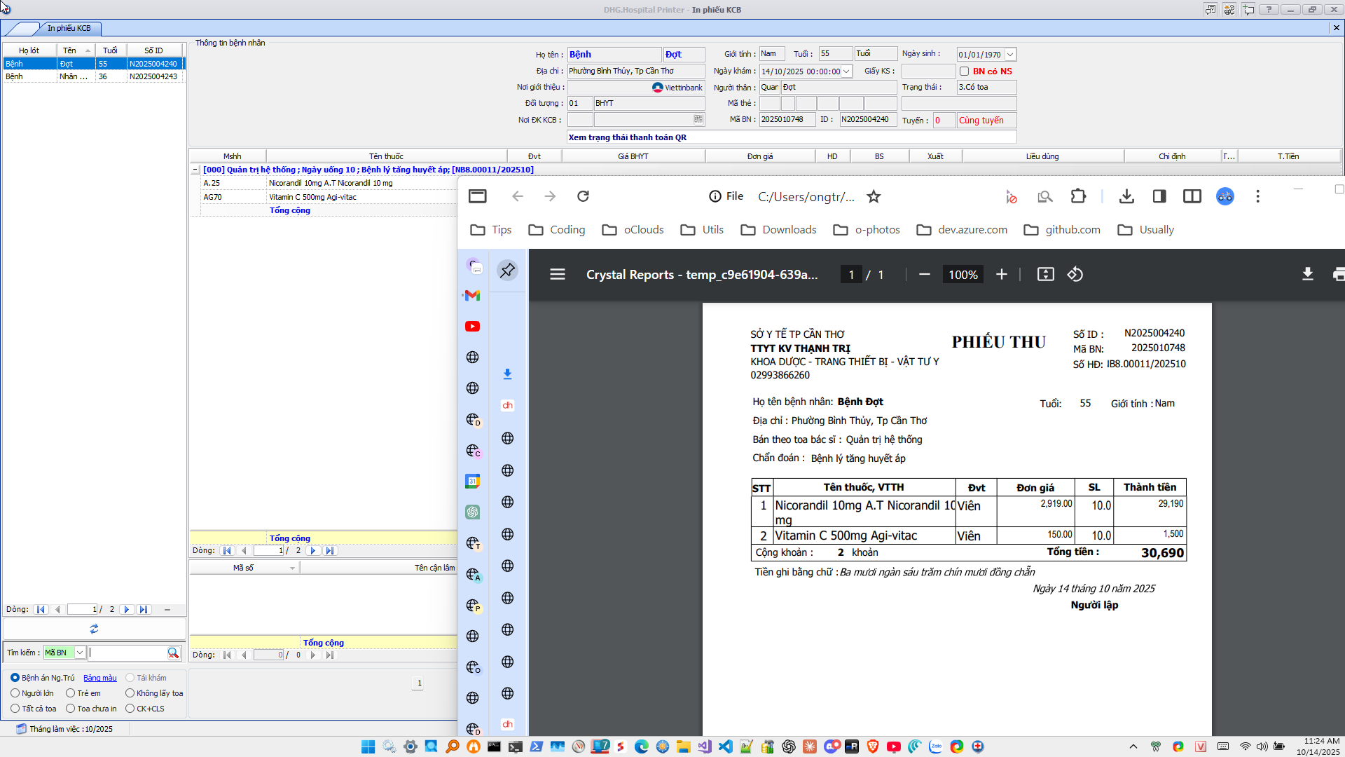Click Xem trạng thái thanh toán QR
The width and height of the screenshot is (1345, 757).
pos(627,137)
